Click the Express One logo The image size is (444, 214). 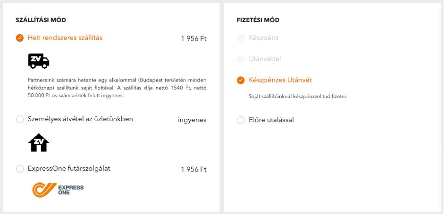click(58, 189)
